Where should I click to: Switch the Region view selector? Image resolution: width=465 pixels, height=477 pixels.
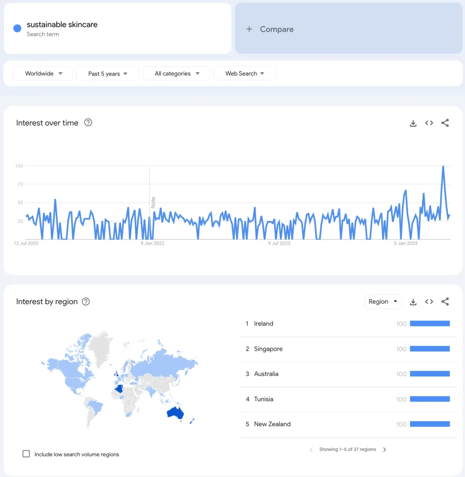pos(383,302)
